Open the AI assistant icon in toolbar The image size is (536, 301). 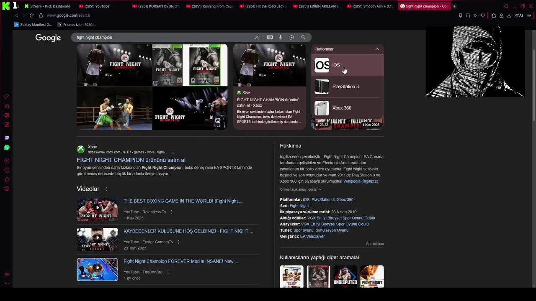click(x=519, y=15)
